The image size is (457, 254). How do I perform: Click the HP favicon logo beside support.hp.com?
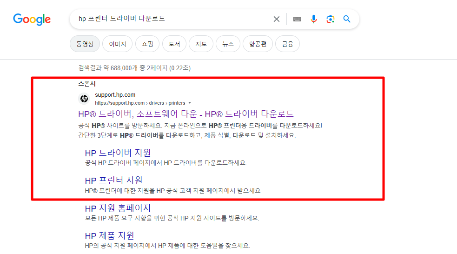point(84,99)
